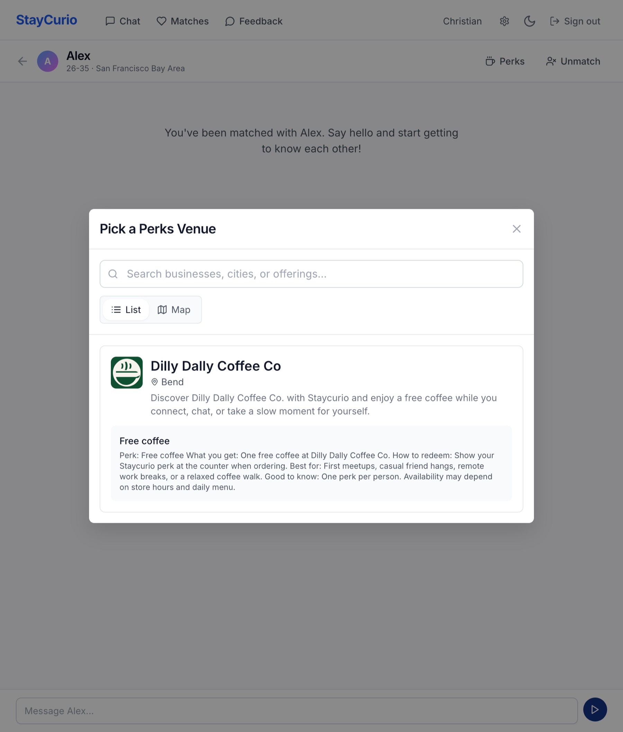Click Sign out
The image size is (623, 732).
575,21
